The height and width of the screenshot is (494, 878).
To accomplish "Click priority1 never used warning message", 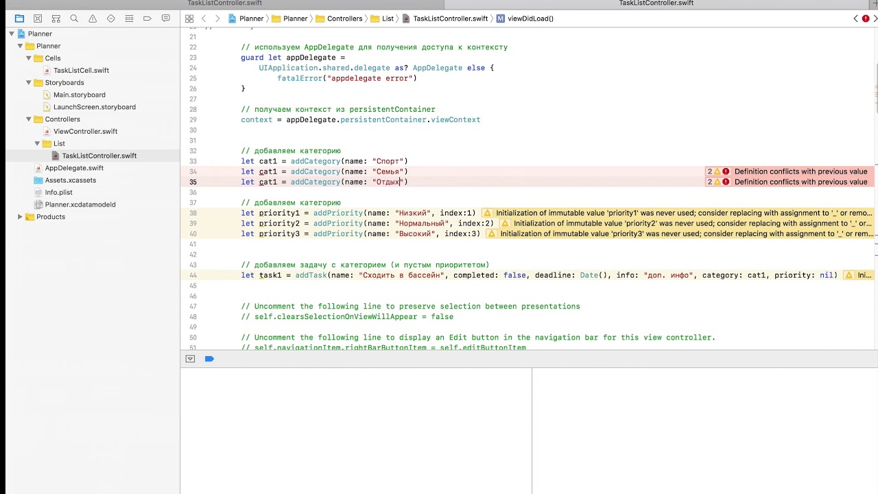I will point(684,213).
